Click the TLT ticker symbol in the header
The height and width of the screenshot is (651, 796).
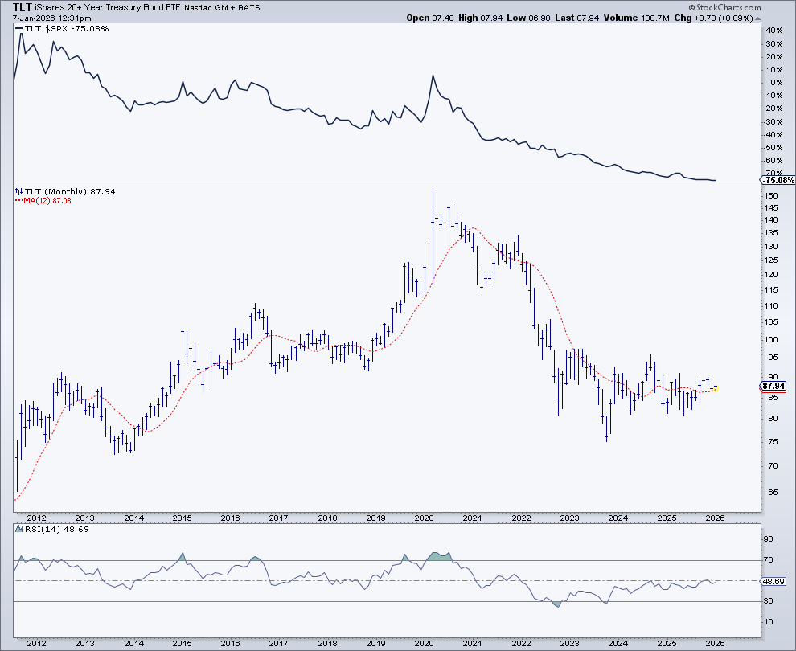pos(23,7)
